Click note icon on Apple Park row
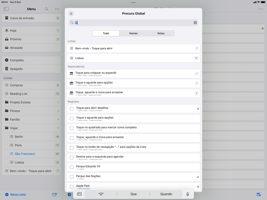Viewport: 267px width, 200px height. point(198,186)
